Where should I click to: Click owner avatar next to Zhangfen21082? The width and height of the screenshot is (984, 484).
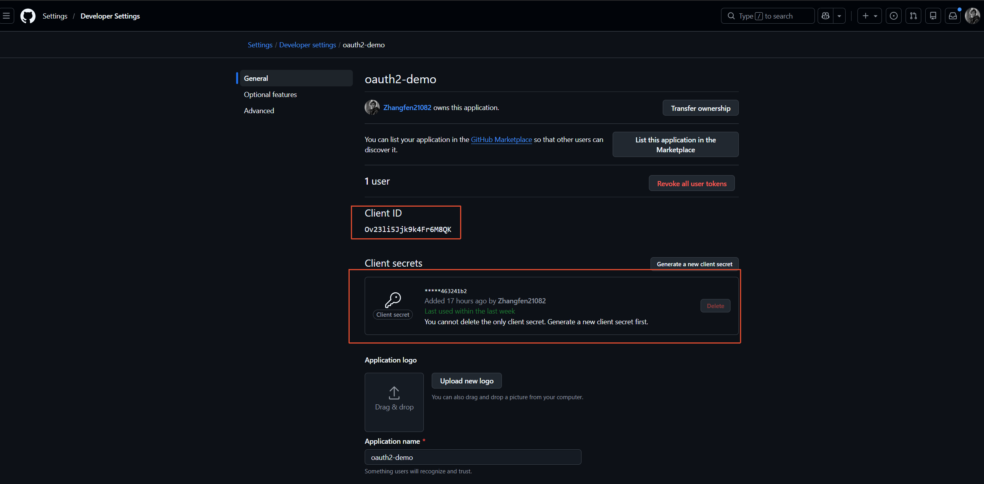pos(372,107)
